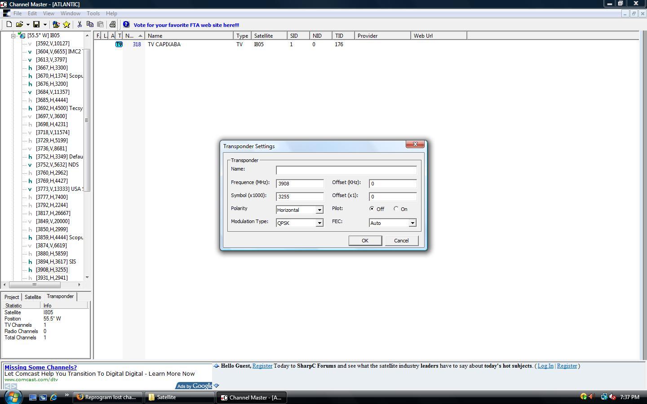Select Pilot On radio button
The image size is (647, 404).
tap(396, 209)
